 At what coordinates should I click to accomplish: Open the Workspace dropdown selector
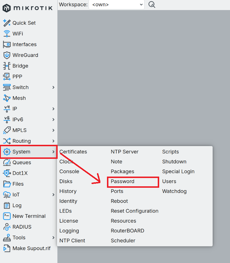point(116,5)
